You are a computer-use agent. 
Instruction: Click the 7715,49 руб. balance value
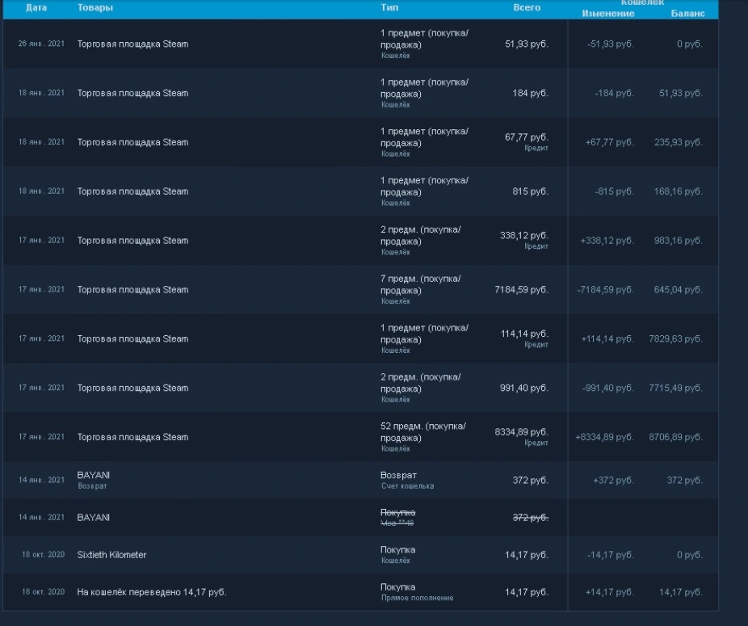click(676, 388)
